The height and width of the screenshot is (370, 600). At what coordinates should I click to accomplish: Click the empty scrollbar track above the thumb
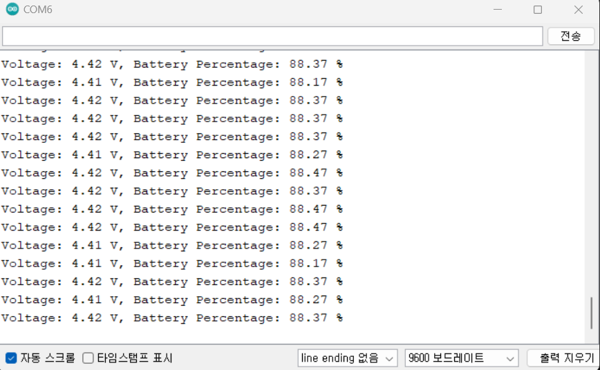click(x=592, y=173)
